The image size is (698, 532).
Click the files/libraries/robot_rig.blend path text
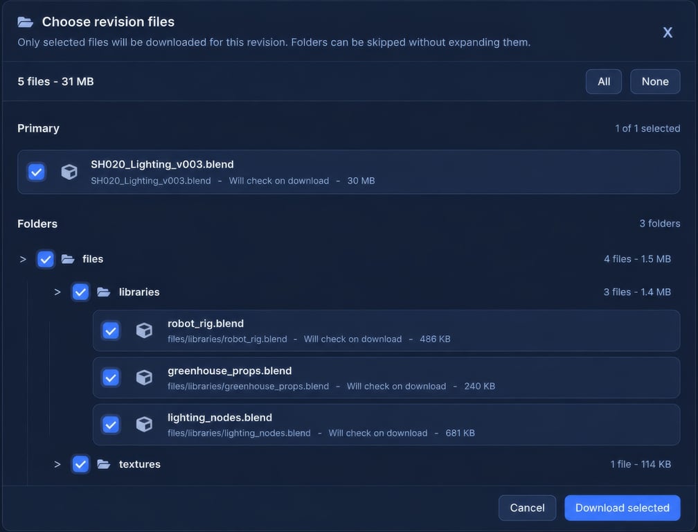point(227,339)
